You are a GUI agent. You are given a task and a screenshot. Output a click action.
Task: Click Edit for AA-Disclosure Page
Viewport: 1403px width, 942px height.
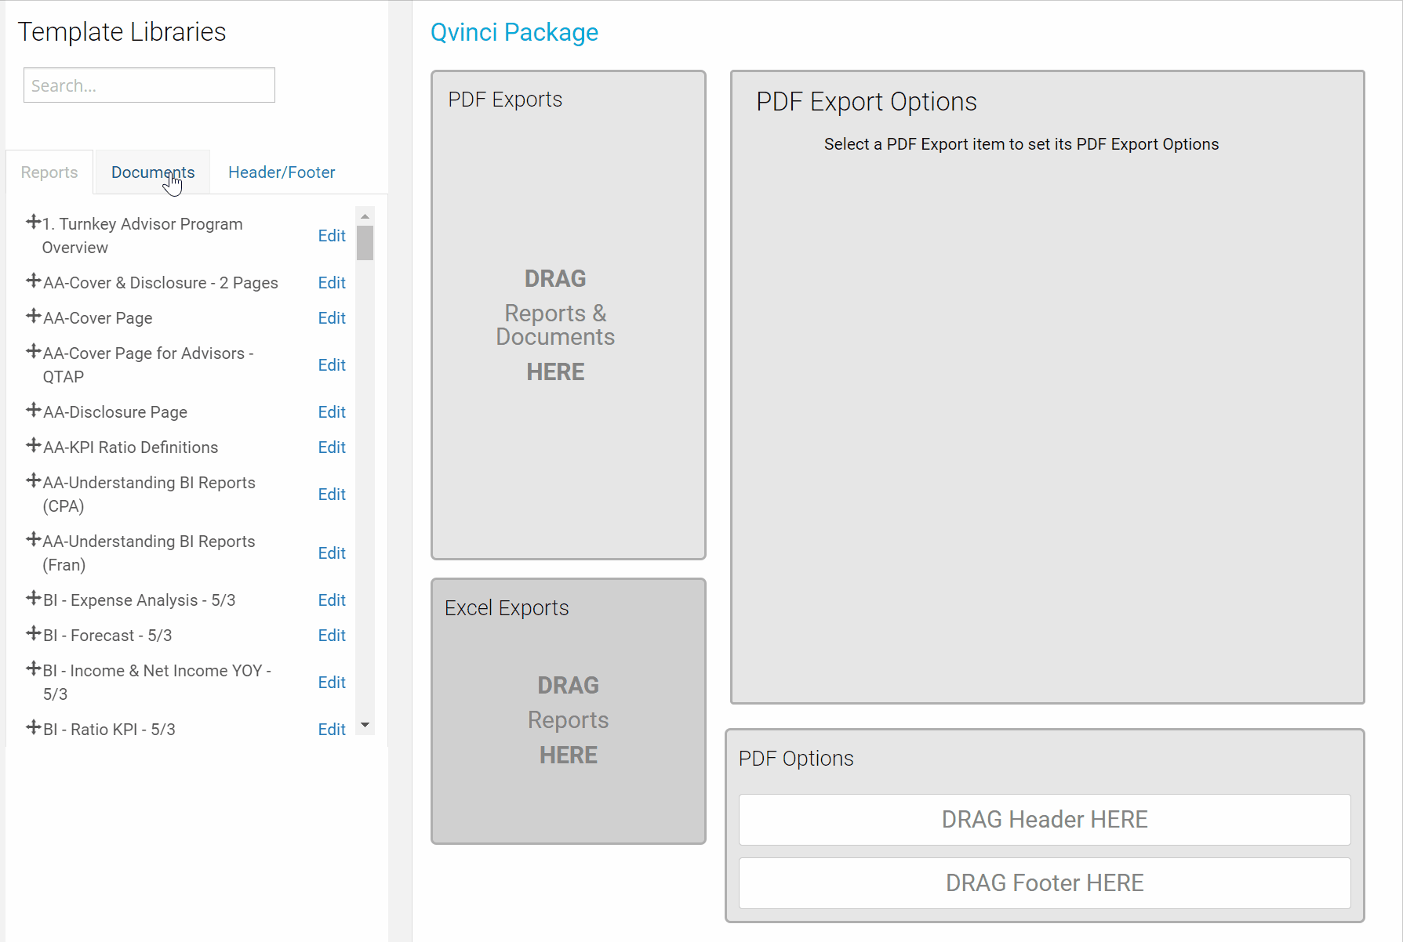(332, 412)
